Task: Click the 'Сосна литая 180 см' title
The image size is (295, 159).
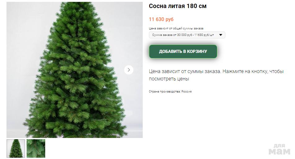Action: (x=178, y=6)
